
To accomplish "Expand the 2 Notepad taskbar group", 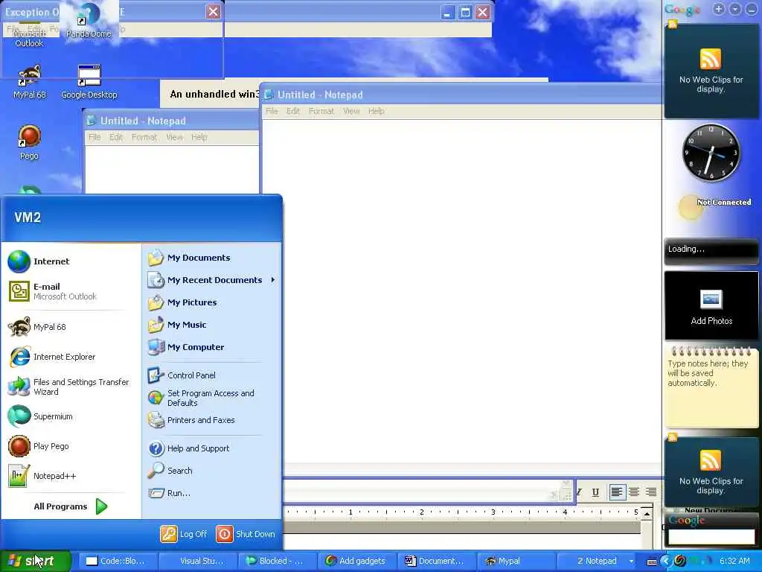I will (597, 561).
